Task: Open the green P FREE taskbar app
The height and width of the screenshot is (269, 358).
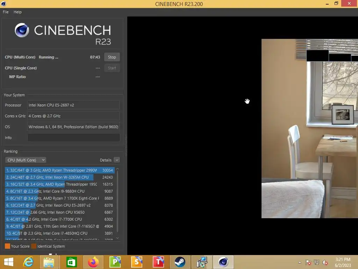Action: point(115,262)
